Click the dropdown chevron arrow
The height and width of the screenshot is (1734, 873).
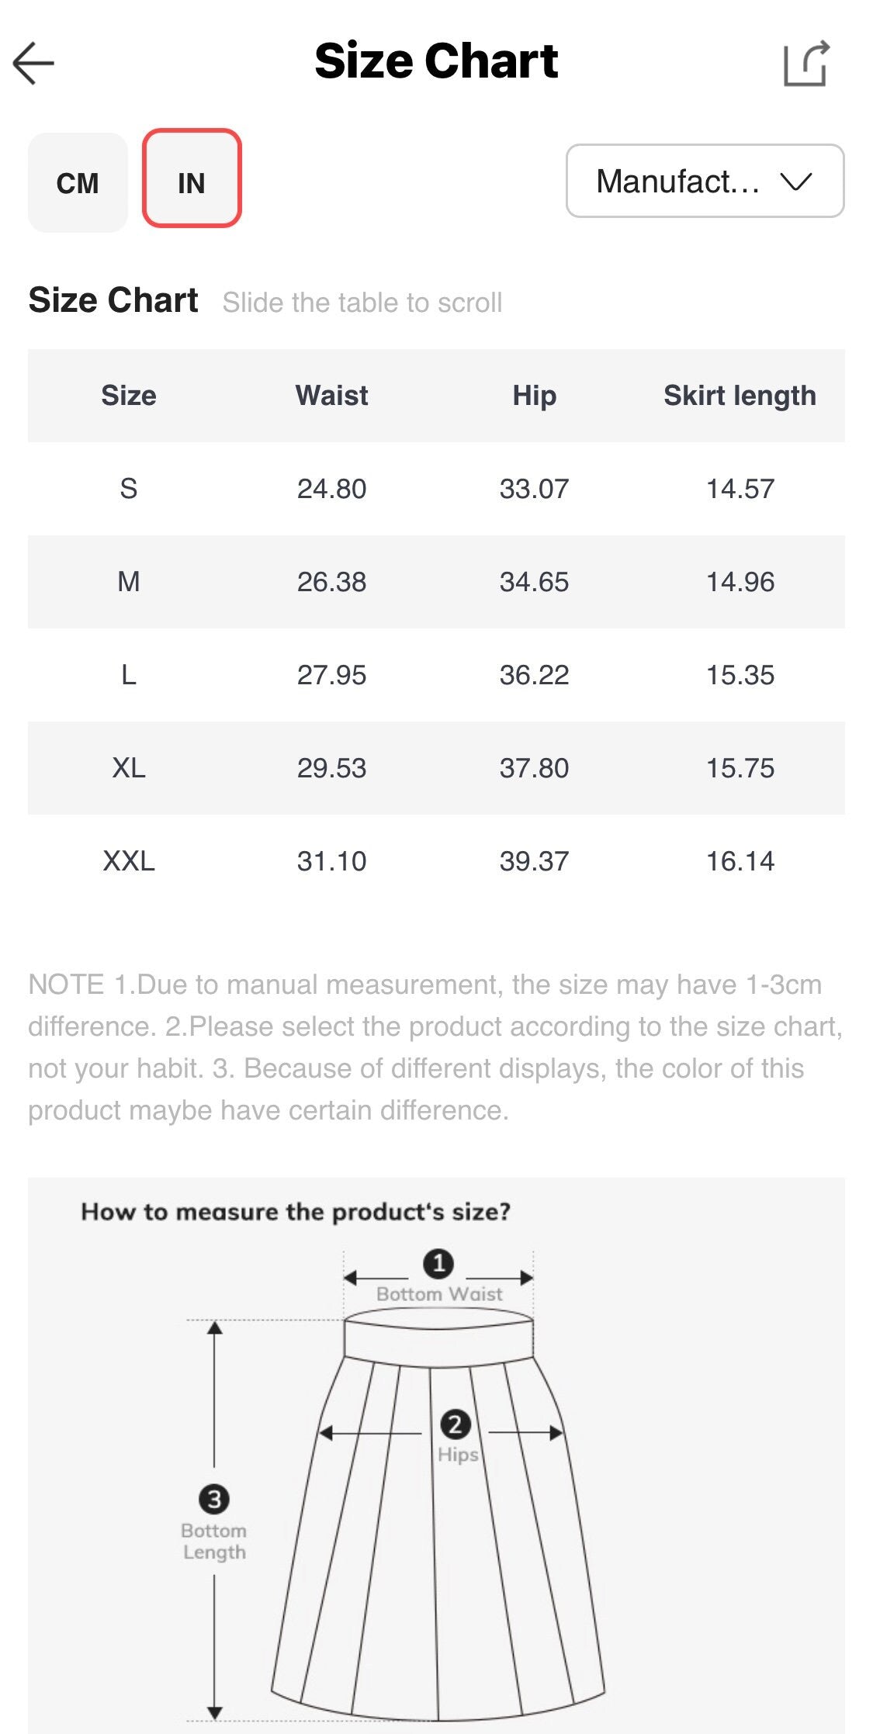pyautogui.click(x=796, y=182)
